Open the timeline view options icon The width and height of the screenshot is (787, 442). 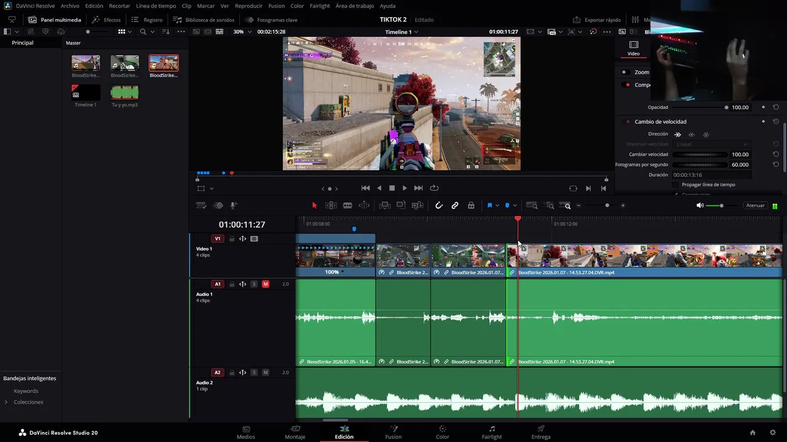(200, 206)
